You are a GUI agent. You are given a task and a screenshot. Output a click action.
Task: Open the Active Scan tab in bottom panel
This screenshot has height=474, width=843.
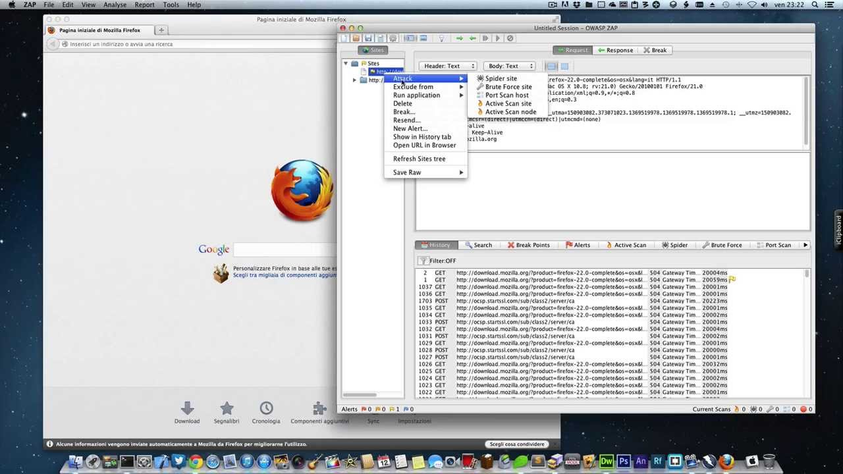(x=626, y=245)
